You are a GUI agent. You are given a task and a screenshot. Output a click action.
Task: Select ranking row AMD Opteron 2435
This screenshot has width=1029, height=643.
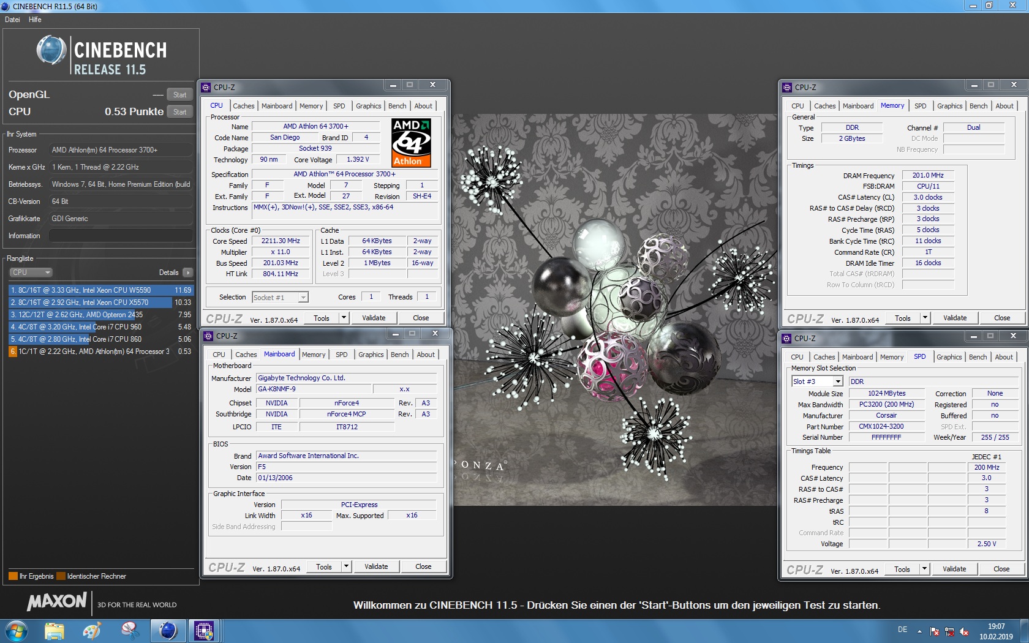tap(100, 315)
